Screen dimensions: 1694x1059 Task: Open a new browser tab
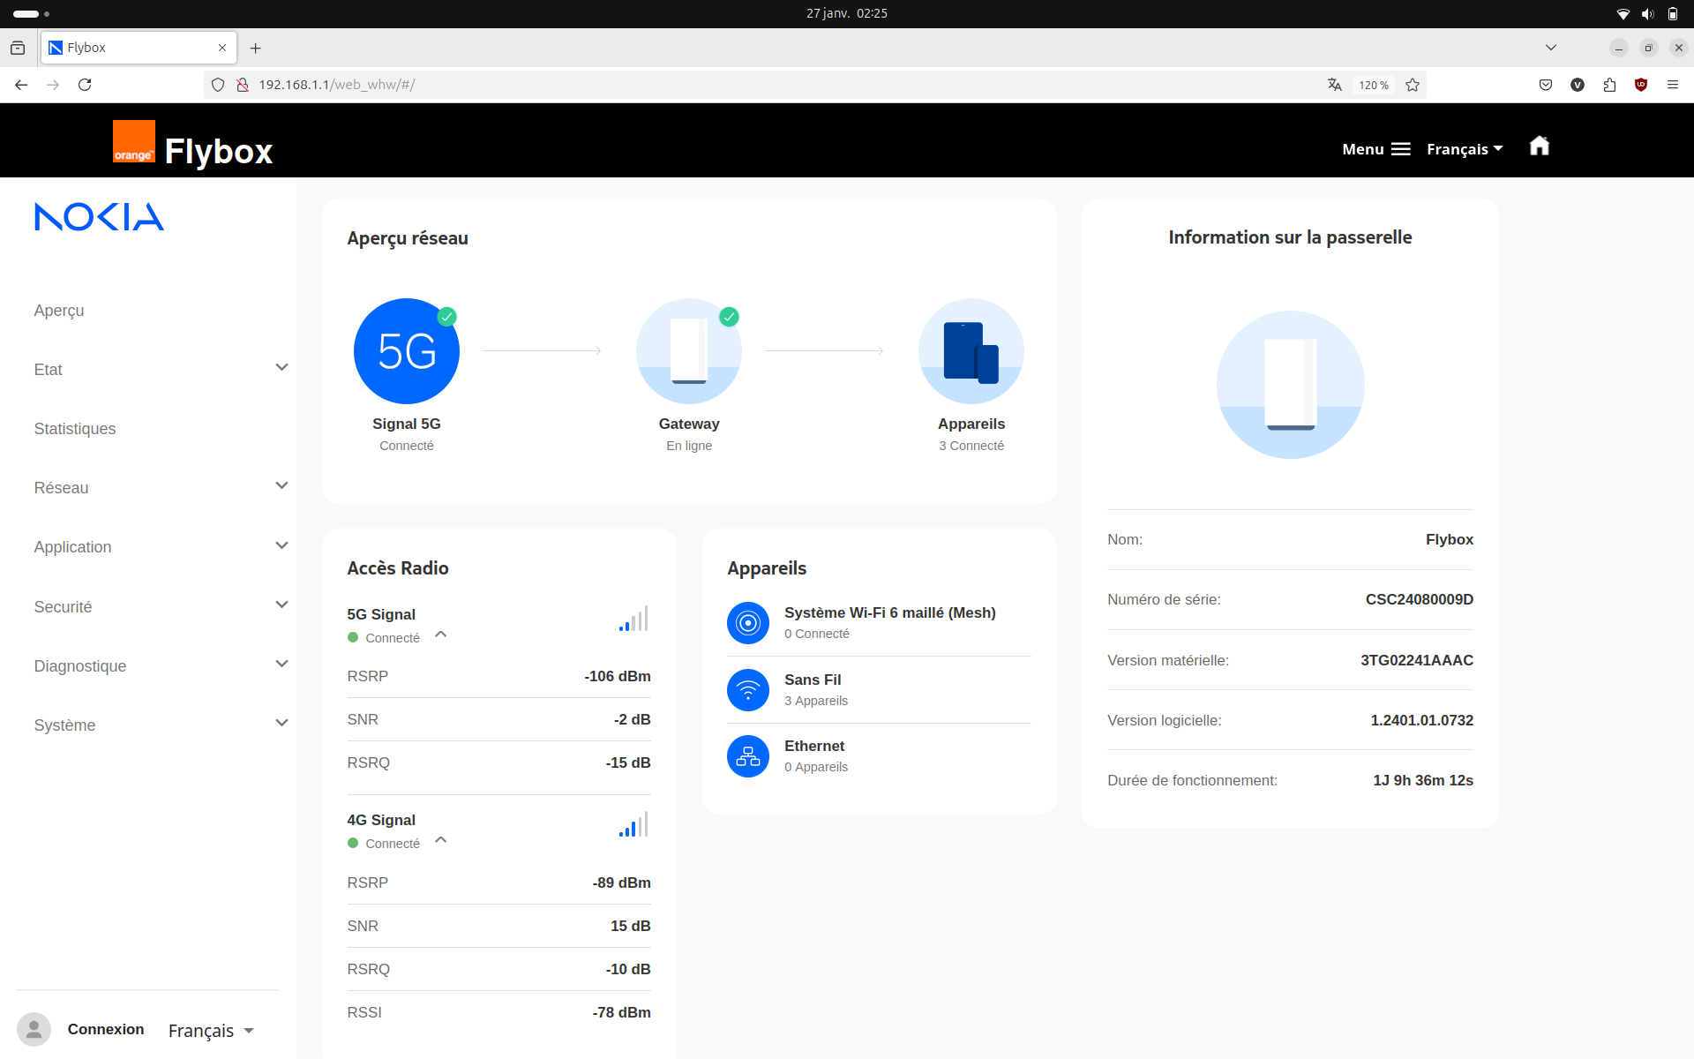tap(256, 48)
